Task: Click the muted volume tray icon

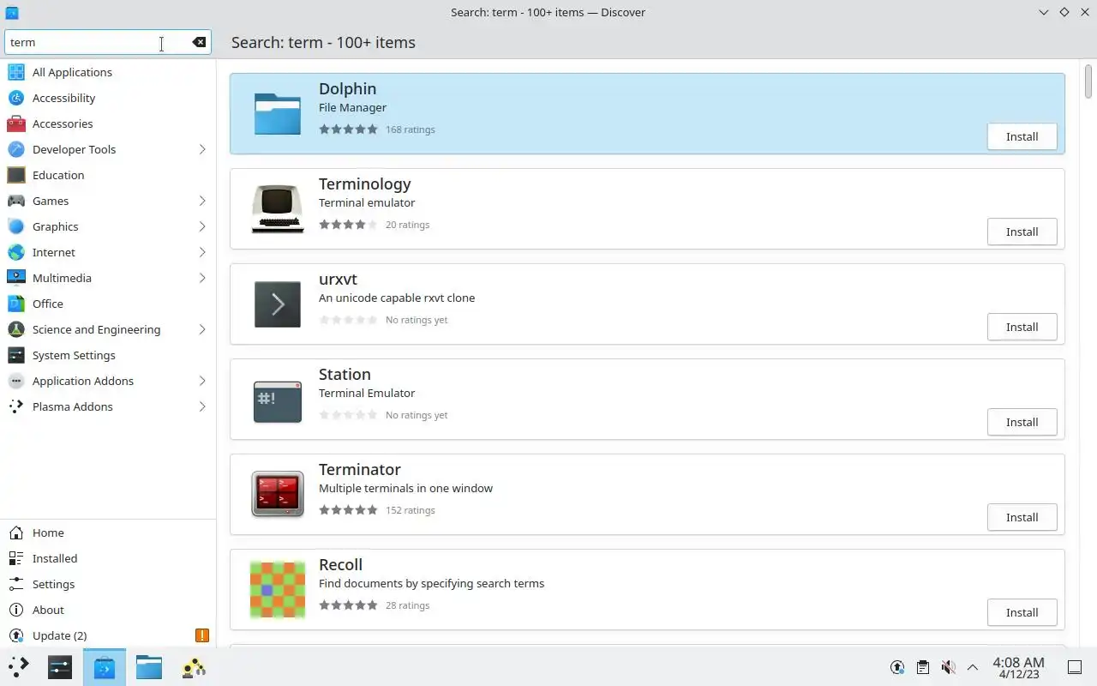Action: point(948,667)
